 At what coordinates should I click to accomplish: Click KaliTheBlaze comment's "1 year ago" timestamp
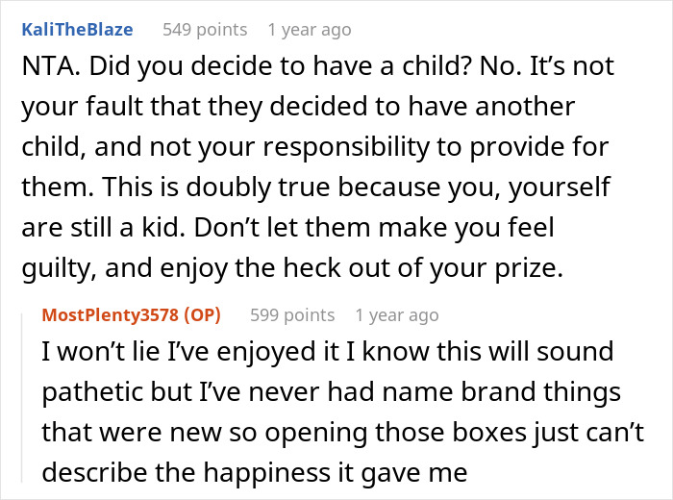click(x=310, y=30)
